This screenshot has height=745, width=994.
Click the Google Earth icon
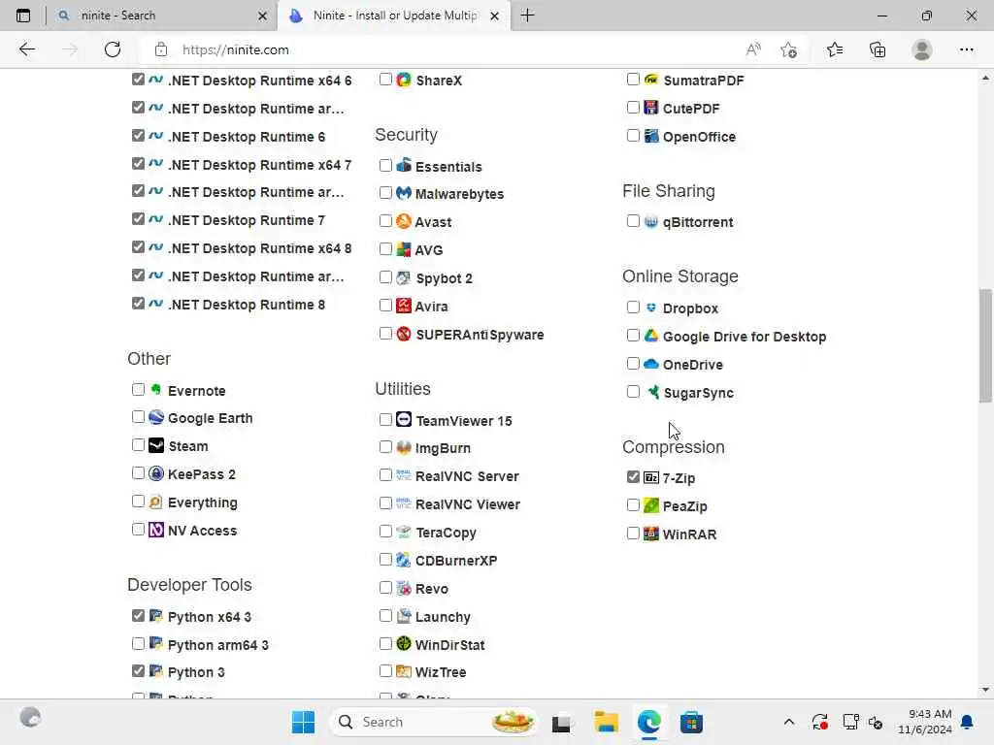[156, 417]
